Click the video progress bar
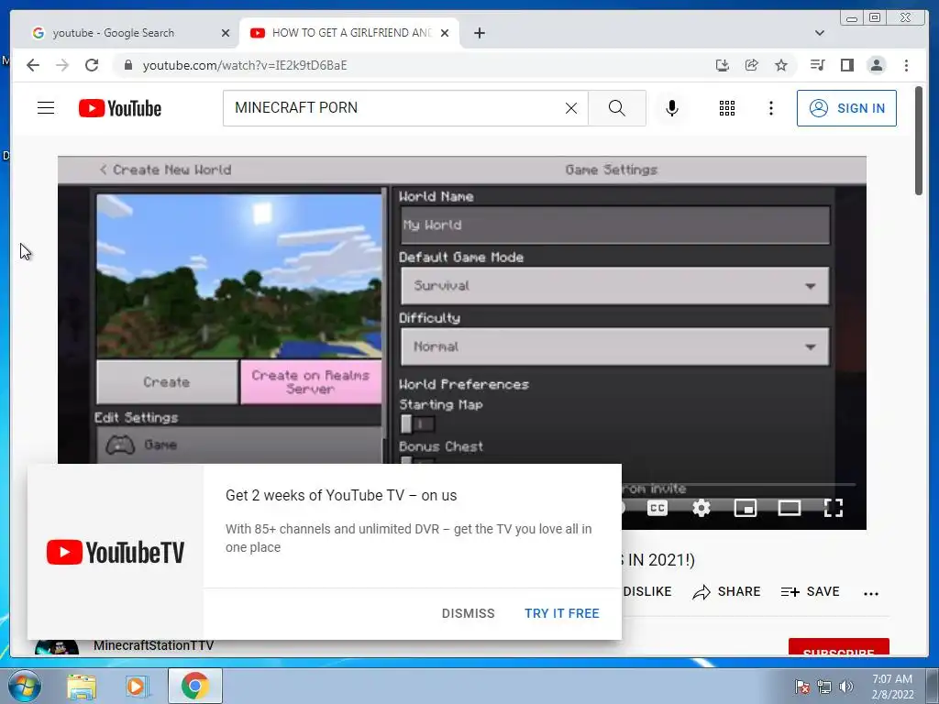939x704 pixels. tap(740, 484)
